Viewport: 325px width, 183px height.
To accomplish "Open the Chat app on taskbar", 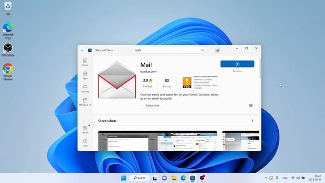I will (165, 178).
